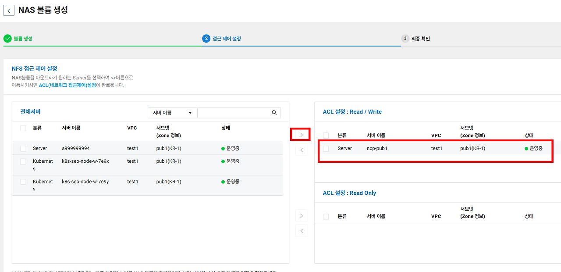Go back using the header arrow
Screen dimensions: 561x272
click(9, 11)
